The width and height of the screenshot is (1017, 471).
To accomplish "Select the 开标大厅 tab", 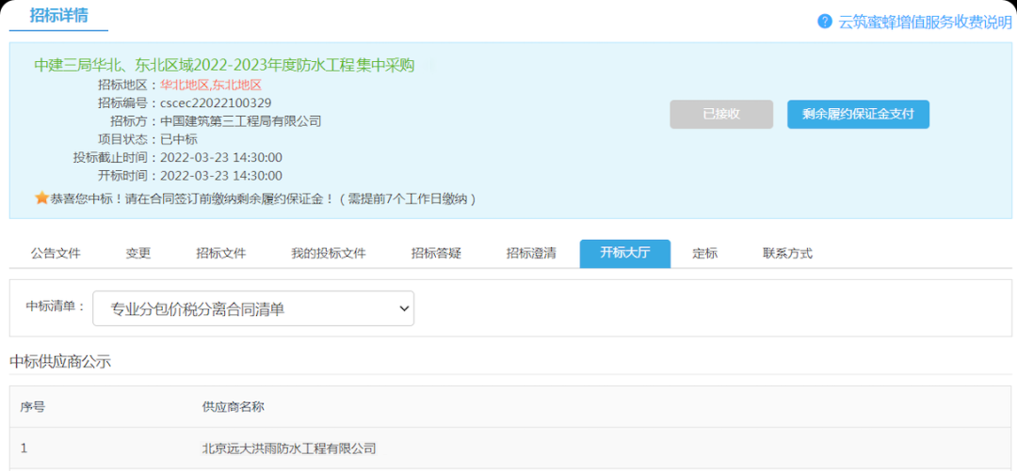I will (x=625, y=253).
